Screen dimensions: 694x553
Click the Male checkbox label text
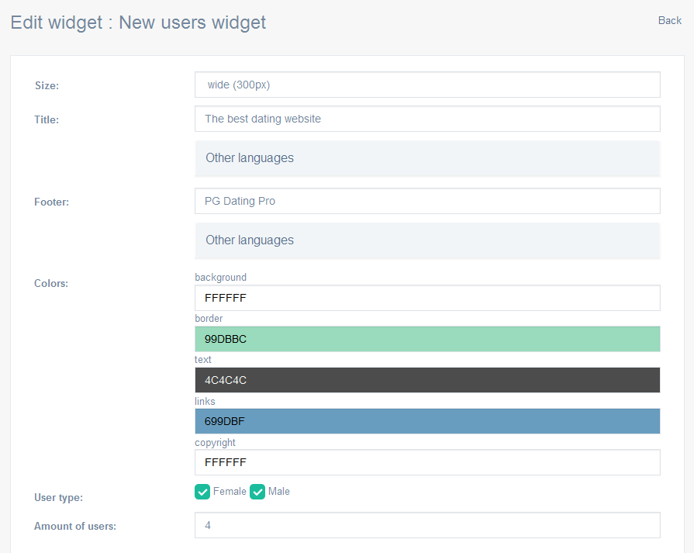pyautogui.click(x=279, y=492)
